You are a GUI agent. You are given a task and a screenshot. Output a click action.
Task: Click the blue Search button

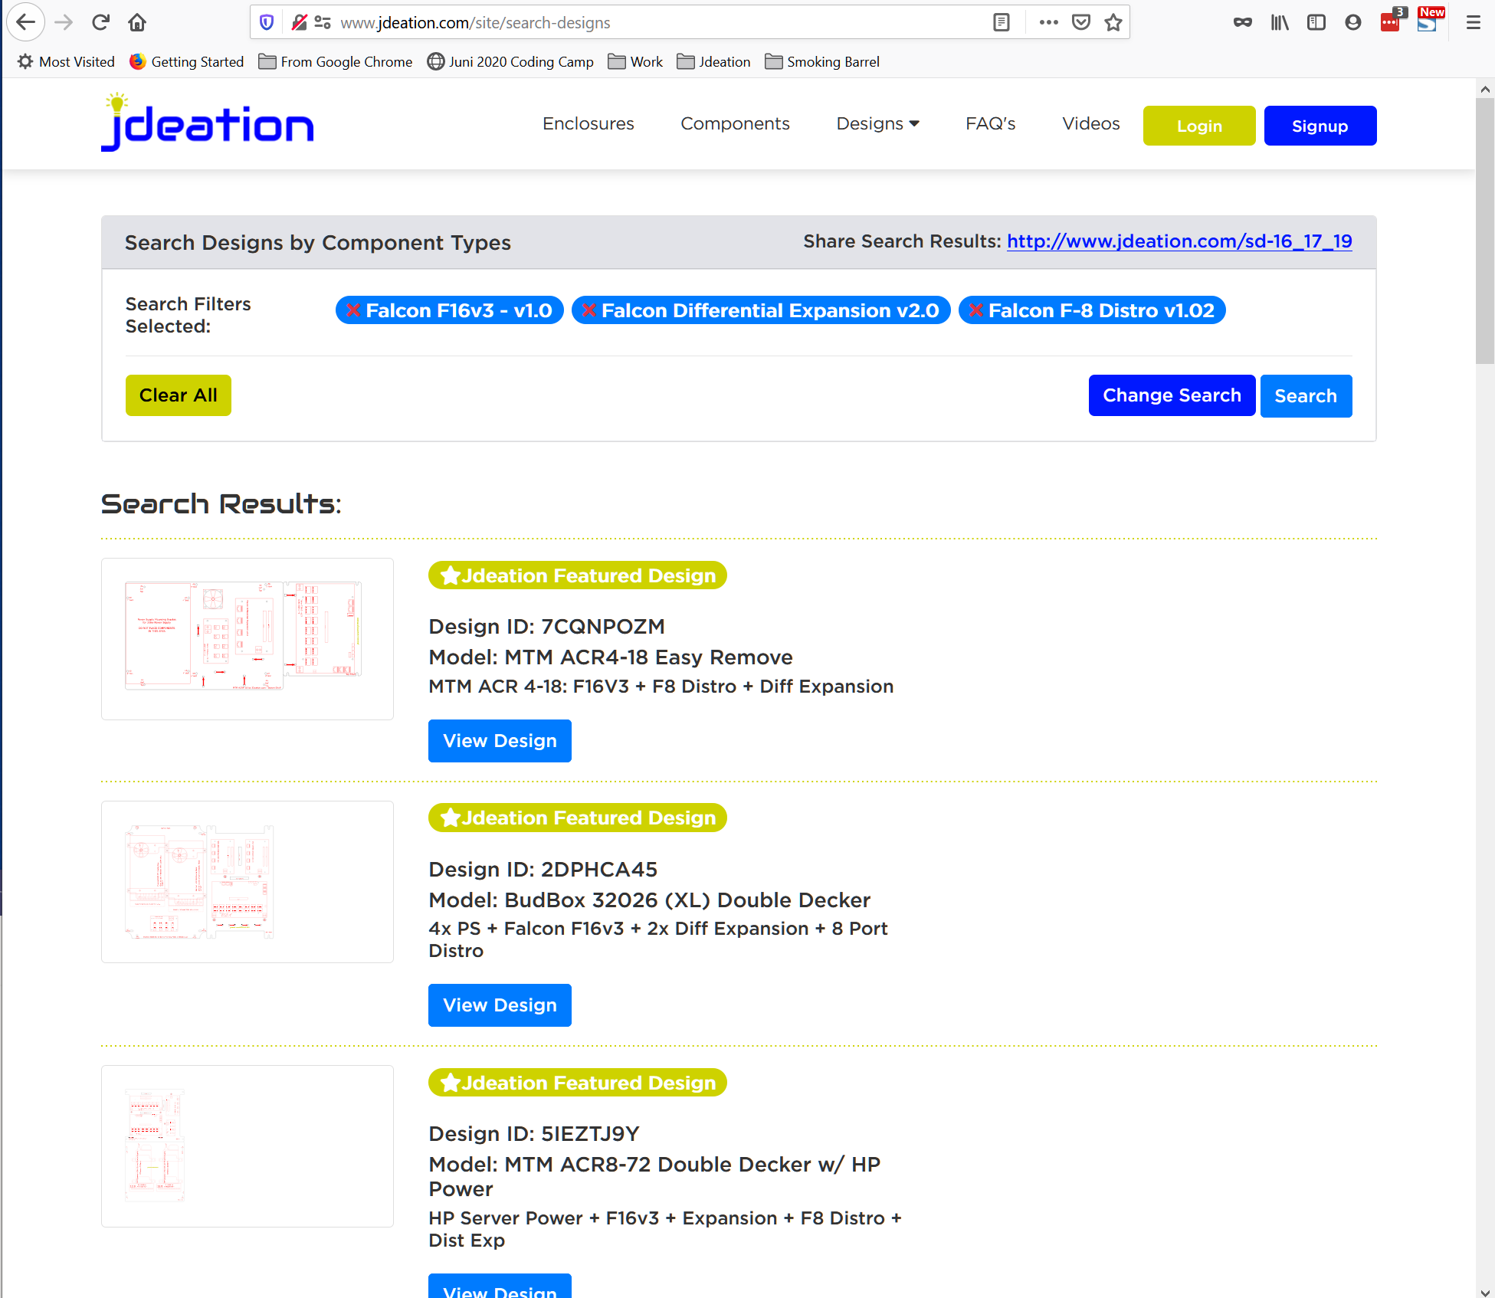point(1306,396)
